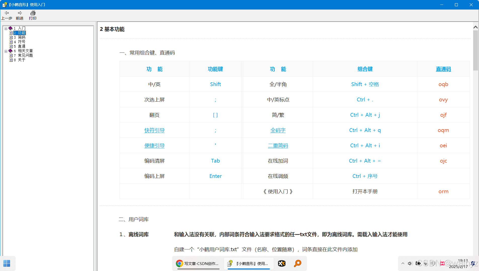Follow the 快符引导 link

[154, 130]
